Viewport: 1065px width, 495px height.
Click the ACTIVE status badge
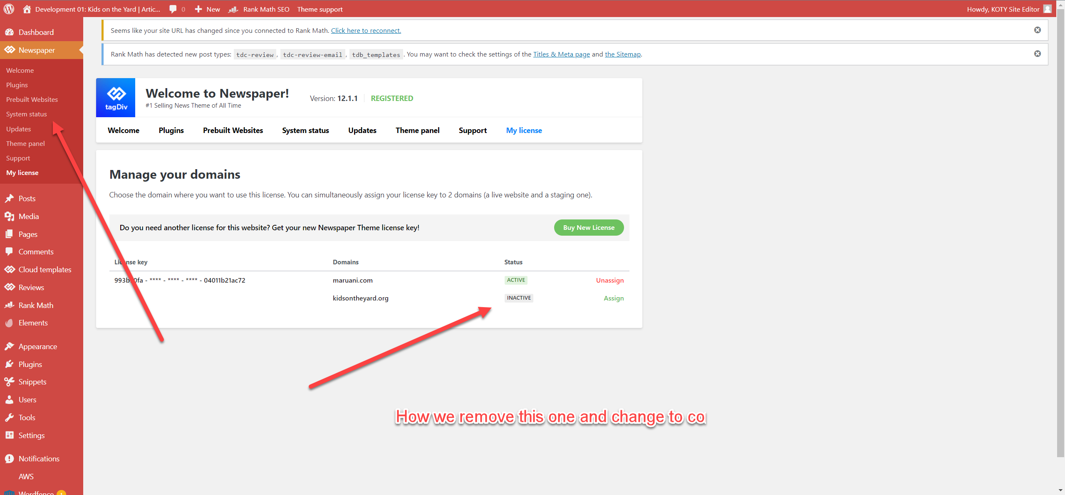[x=516, y=280]
